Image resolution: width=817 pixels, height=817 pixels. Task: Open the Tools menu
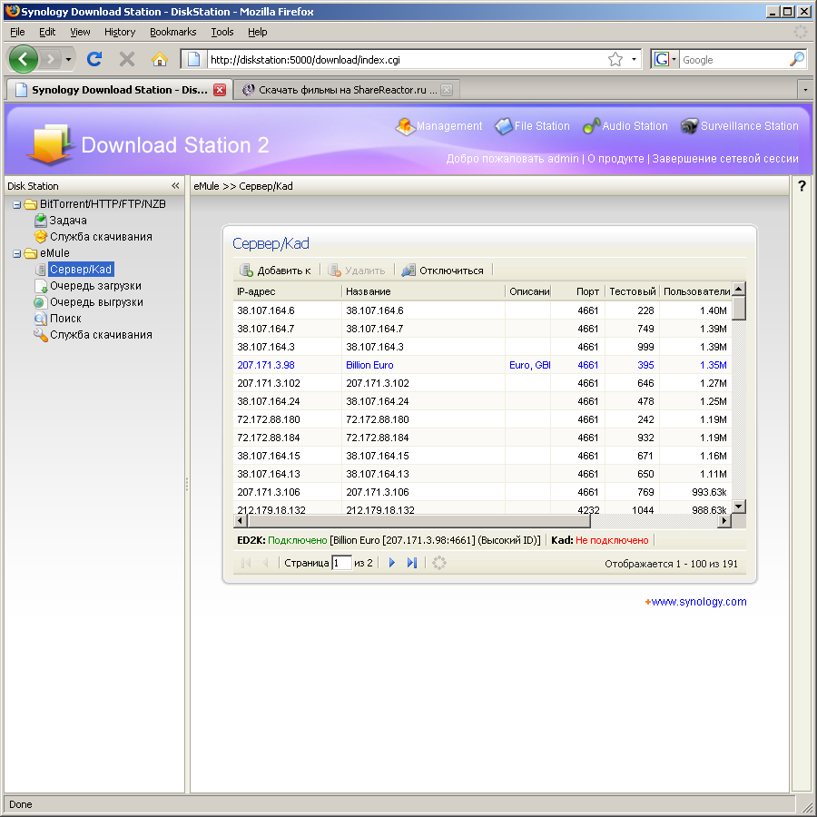pos(222,32)
